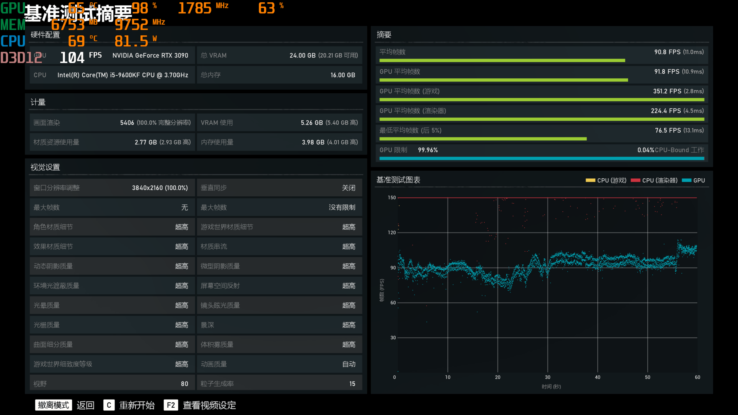Viewport: 738px width, 415px height.
Task: Click the 平均帧数 green bar
Action: pyautogui.click(x=502, y=60)
